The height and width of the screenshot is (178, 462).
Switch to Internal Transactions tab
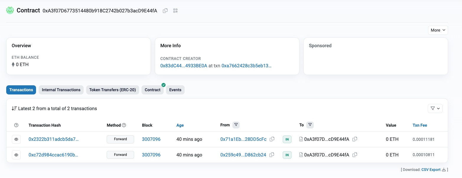[x=61, y=90]
